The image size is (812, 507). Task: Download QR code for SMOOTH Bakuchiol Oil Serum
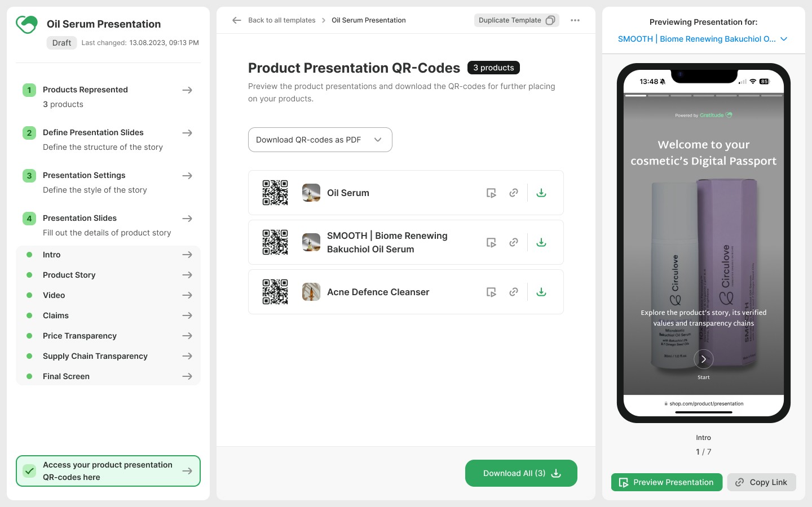coord(541,242)
